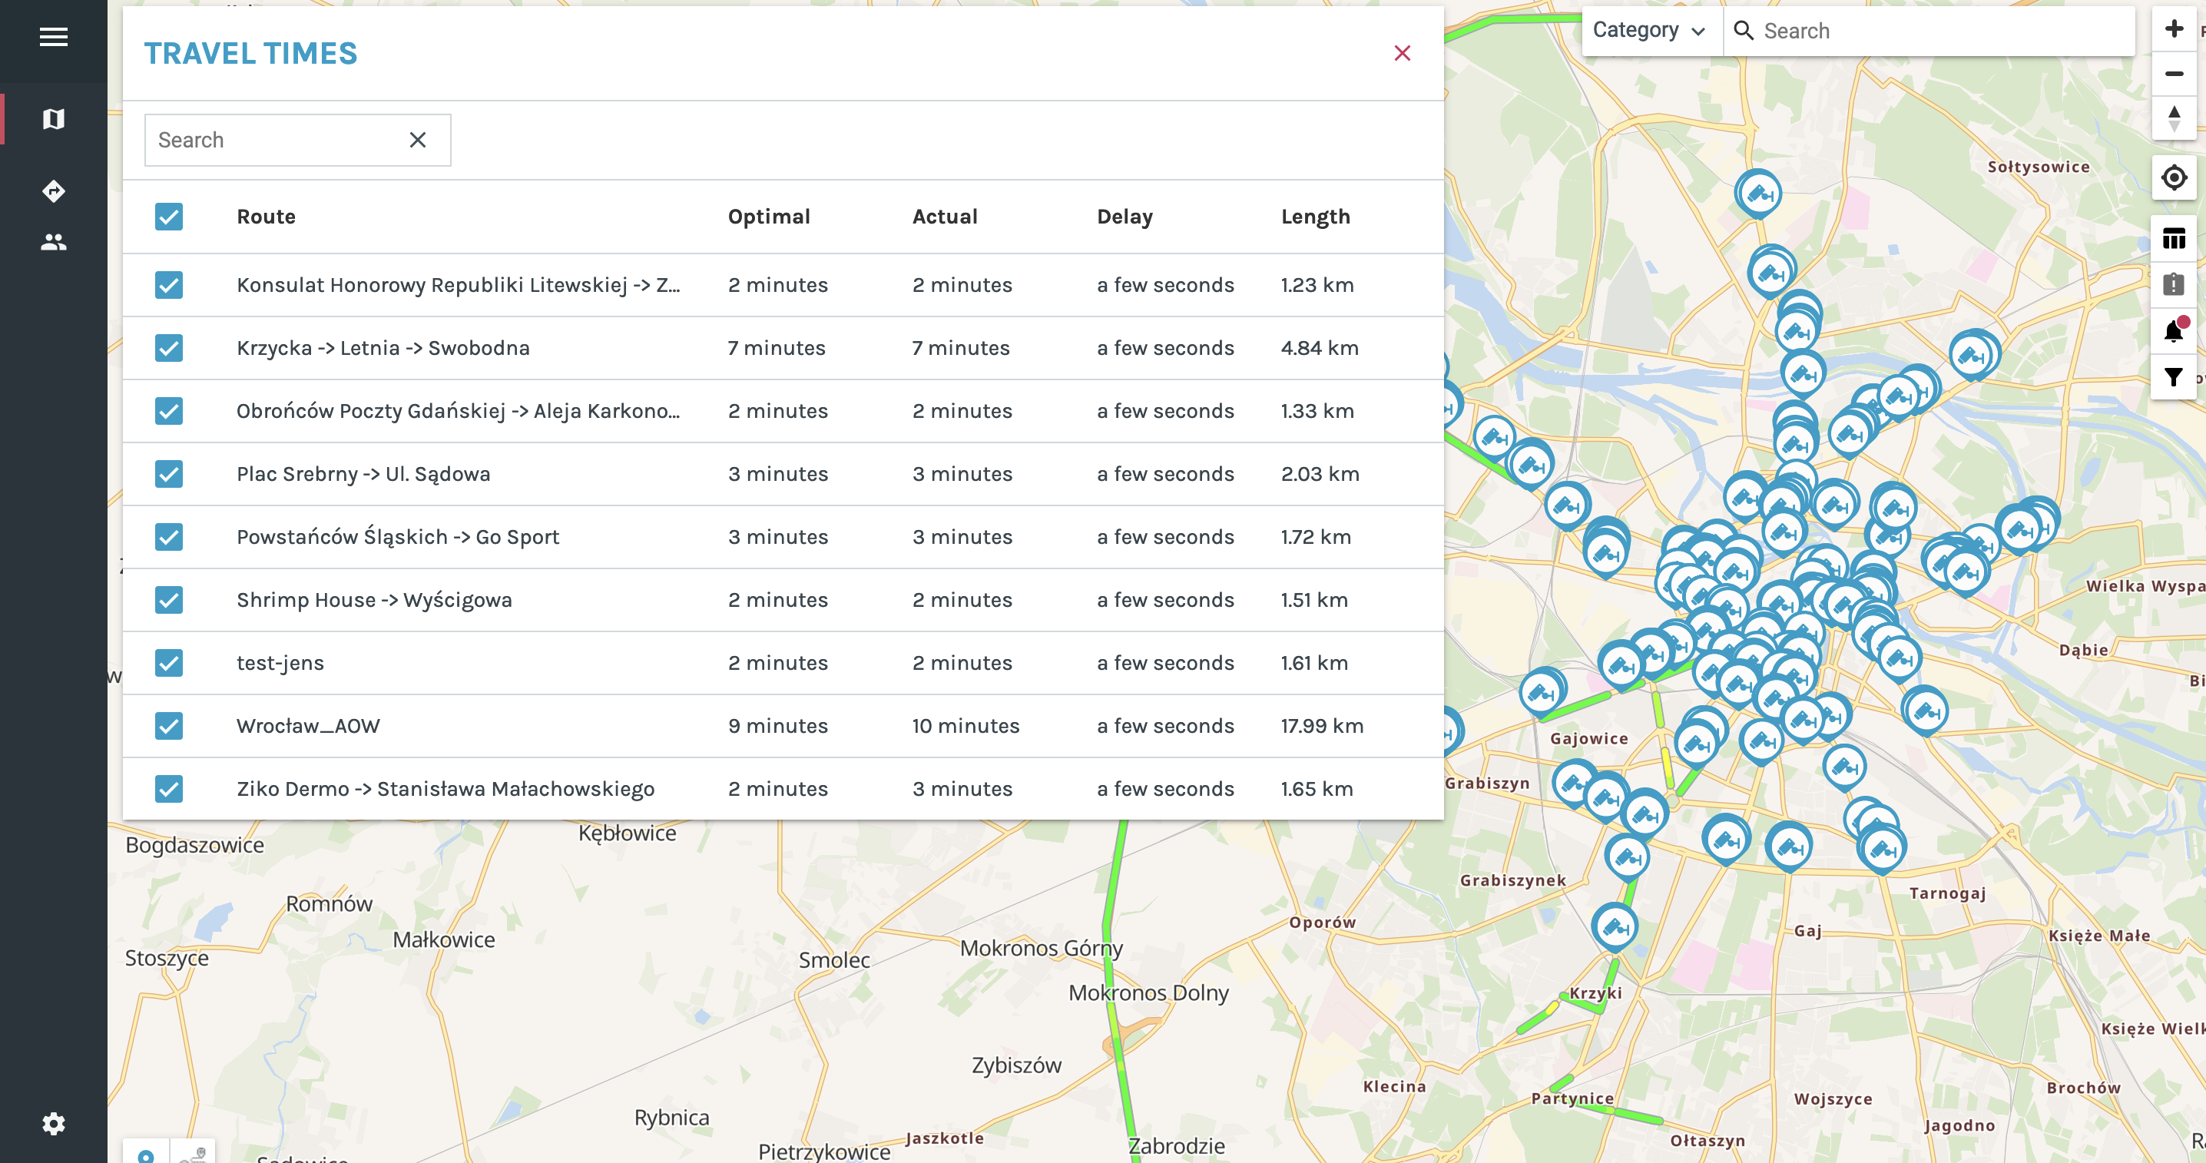The height and width of the screenshot is (1163, 2206).
Task: Uncheck Powstańców Śląskich -> Go Sport route
Action: point(169,537)
